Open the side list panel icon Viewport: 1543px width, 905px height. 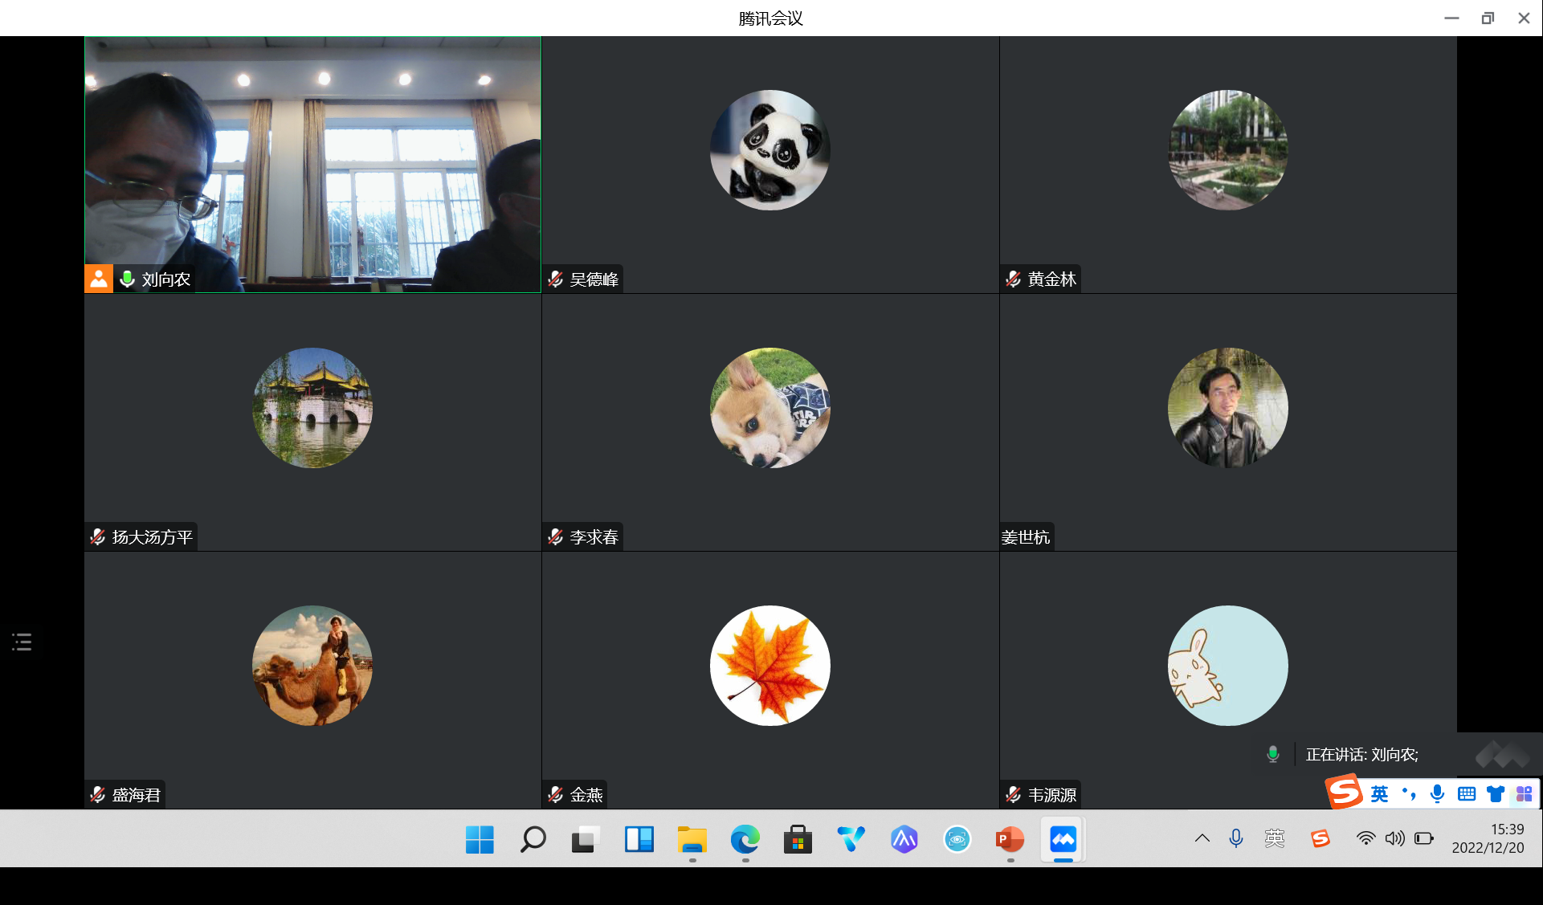22,642
